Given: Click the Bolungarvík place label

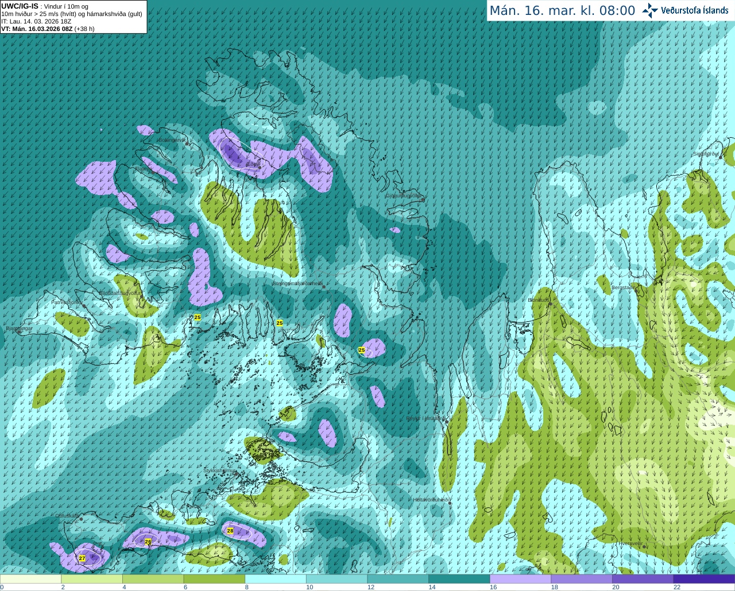Looking at the screenshot, I should (171, 140).
